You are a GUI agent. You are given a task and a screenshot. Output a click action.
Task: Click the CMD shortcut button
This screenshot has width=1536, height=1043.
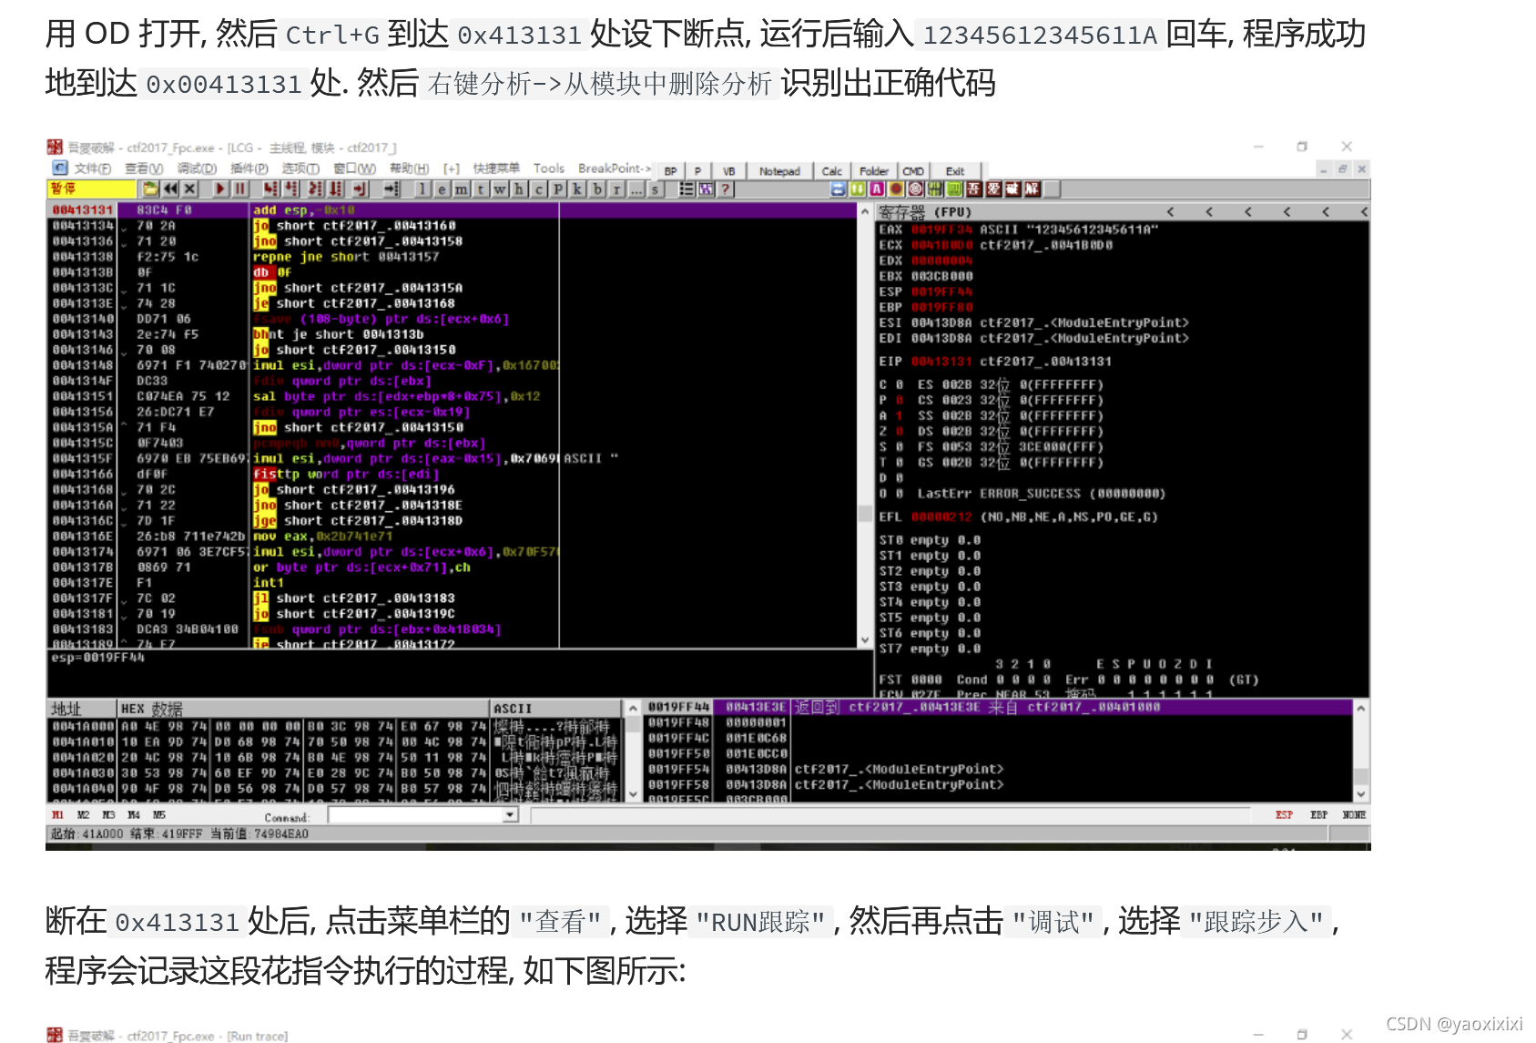point(913,171)
